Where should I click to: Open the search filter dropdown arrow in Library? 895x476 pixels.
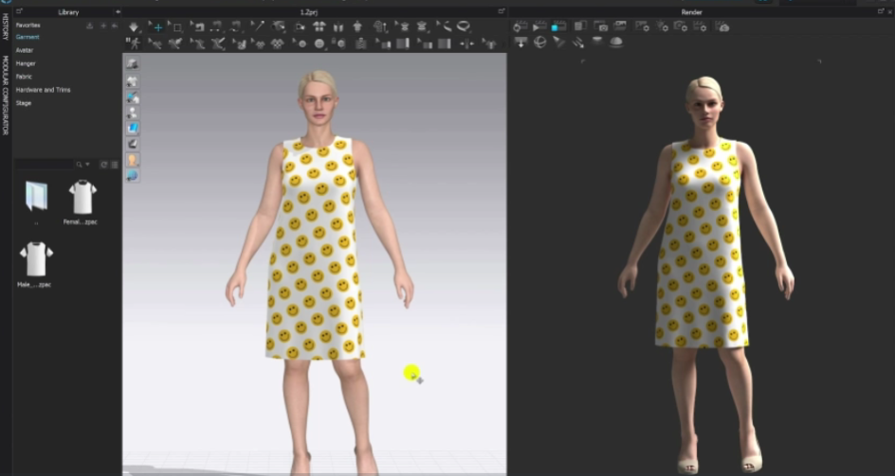pyautogui.click(x=88, y=165)
